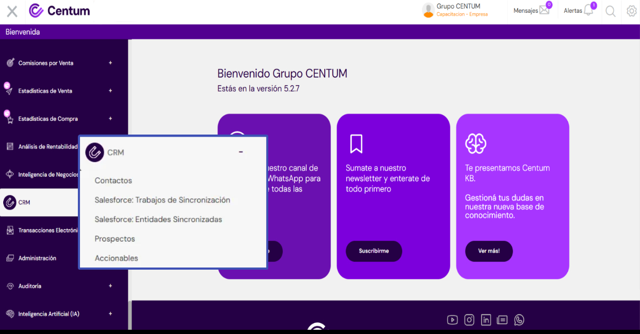Click the Inteligencia Artificial brain icon

(x=10, y=314)
